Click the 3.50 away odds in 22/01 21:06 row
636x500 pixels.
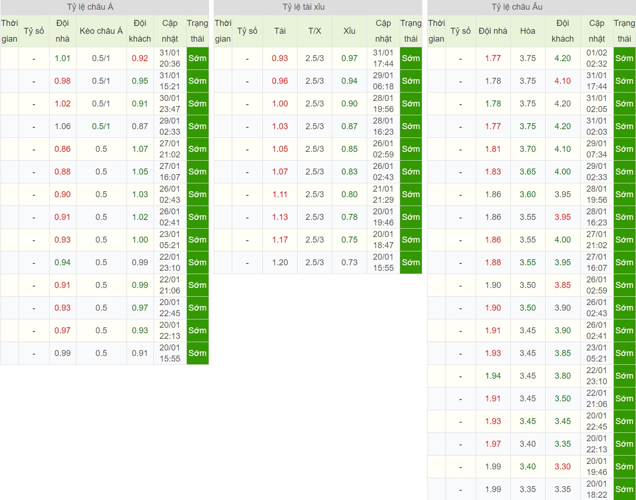point(563,399)
